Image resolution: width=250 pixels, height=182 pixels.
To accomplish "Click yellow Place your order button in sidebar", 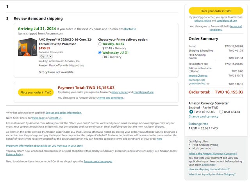I will click(216, 11).
